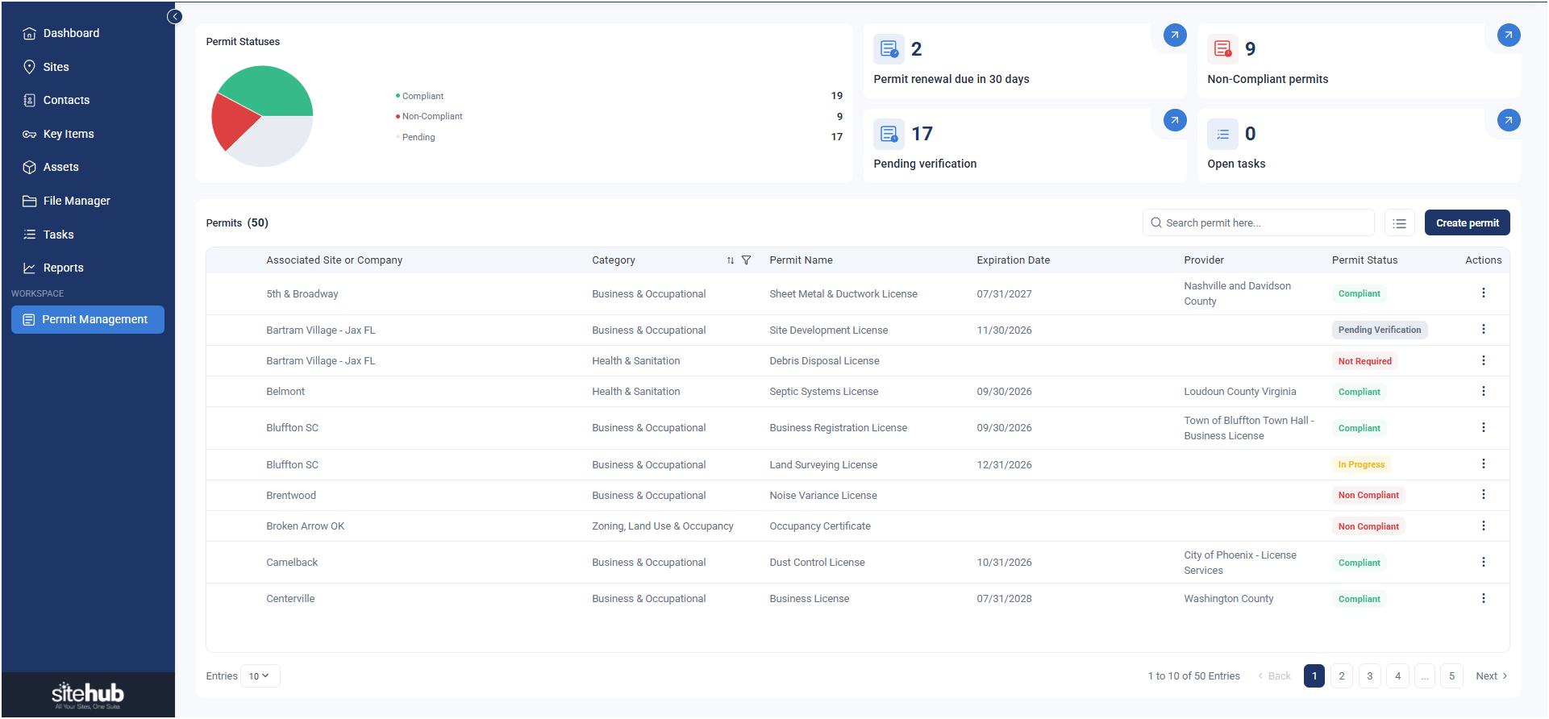Image resolution: width=1549 pixels, height=719 pixels.
Task: Click the Compliant legend entry
Action: (x=419, y=96)
